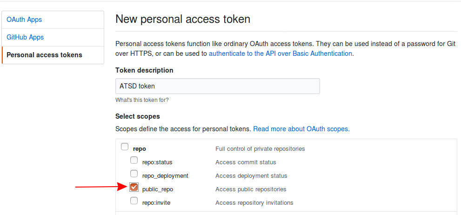Open the OAuth Apps sidebar item
461x215 pixels.
(53, 20)
